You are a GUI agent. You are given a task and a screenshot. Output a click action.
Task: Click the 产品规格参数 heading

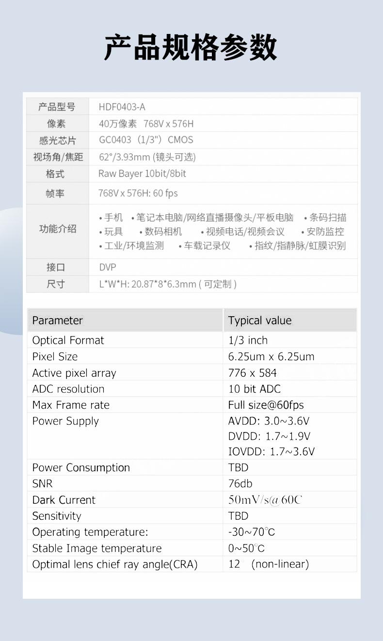coord(191,48)
